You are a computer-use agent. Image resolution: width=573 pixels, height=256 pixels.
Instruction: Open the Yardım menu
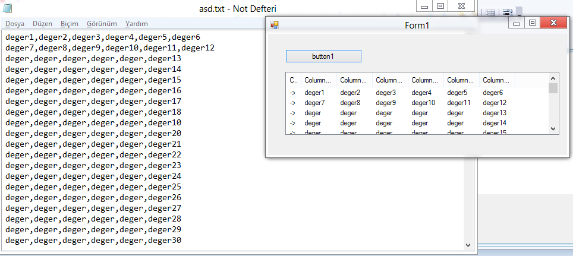click(137, 24)
